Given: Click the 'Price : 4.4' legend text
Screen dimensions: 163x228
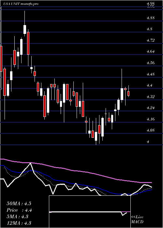Looking at the screenshot, I should point(19,210).
